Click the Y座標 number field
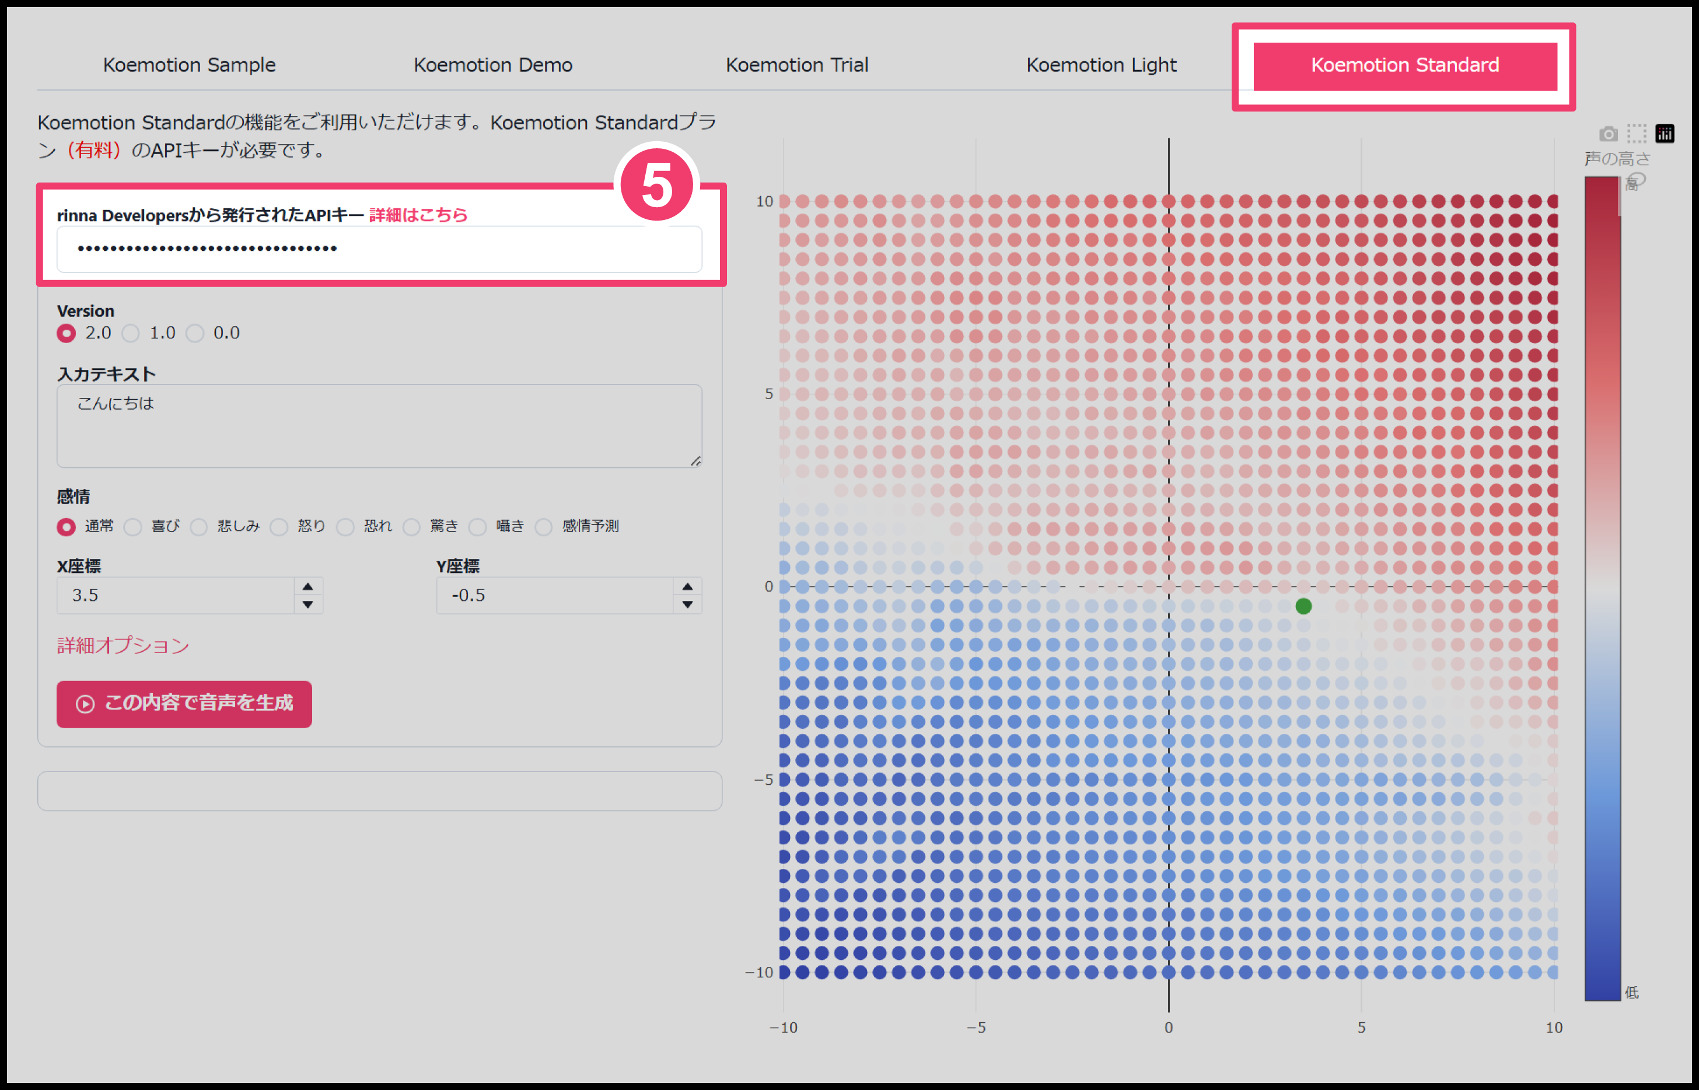This screenshot has height=1090, width=1699. 555,595
